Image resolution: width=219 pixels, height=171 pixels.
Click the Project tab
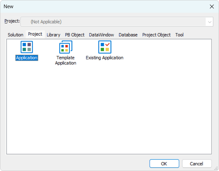tap(35, 34)
